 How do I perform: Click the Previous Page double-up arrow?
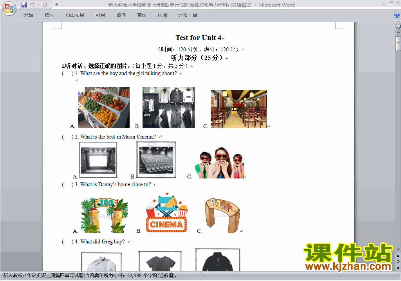point(398,256)
